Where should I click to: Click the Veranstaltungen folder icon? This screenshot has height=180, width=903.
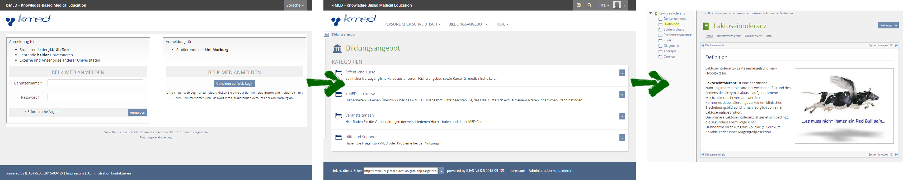[338, 116]
